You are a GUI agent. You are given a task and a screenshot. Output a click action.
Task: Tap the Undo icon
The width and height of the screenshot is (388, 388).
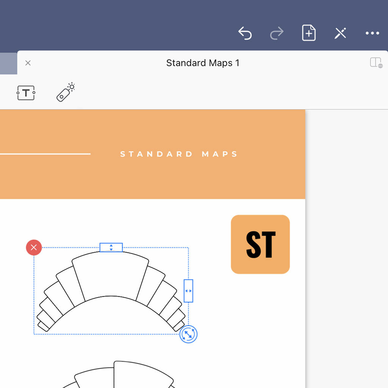(x=245, y=33)
